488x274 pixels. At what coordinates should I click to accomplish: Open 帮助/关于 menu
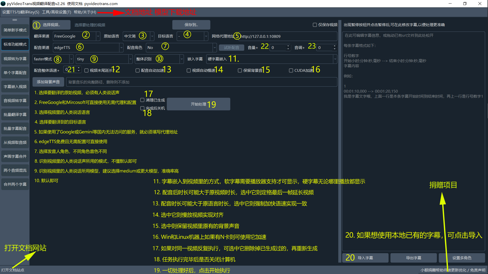[85, 12]
